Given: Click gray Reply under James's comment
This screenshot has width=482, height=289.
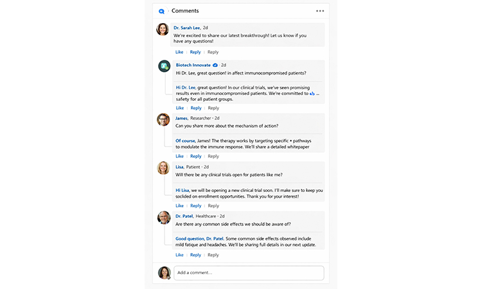Looking at the screenshot, I should (213, 156).
